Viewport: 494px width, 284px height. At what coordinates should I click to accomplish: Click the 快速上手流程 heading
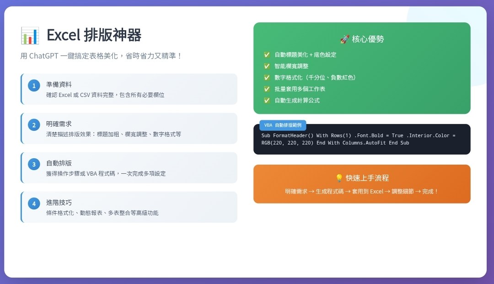pos(367,178)
